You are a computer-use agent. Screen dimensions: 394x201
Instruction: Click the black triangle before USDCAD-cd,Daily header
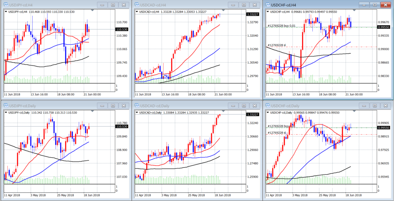(x=137, y=112)
